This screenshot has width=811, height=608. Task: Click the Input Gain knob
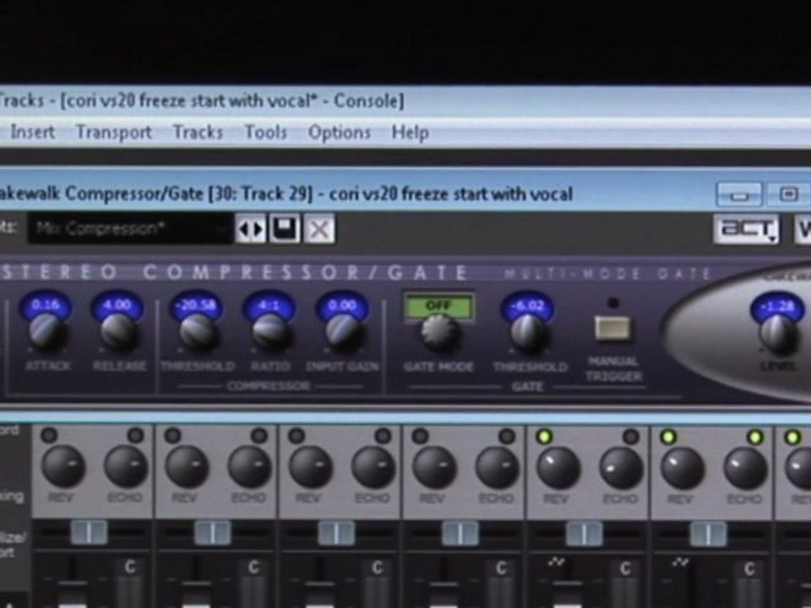point(342,331)
